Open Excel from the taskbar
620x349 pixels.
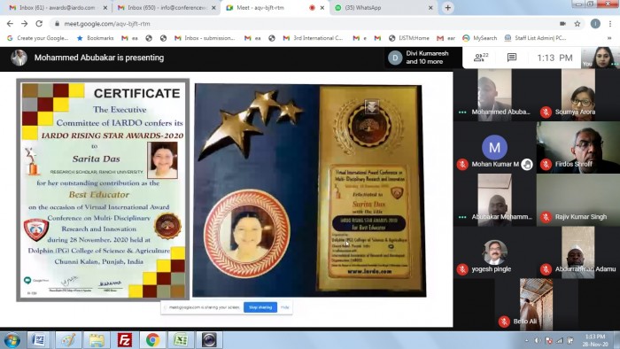[x=181, y=340]
